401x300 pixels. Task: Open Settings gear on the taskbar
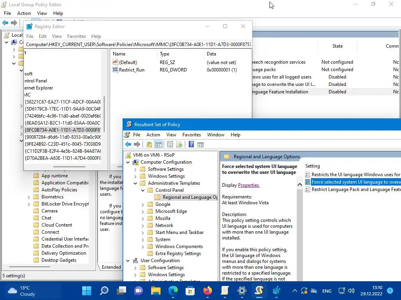pyautogui.click(x=242, y=291)
